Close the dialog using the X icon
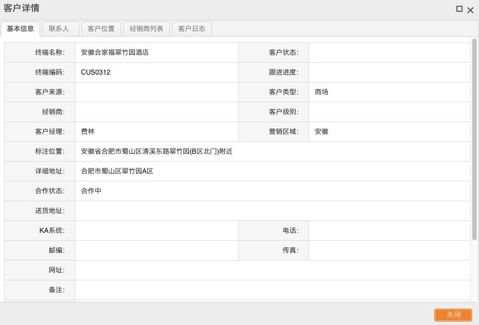Image resolution: width=479 pixels, height=325 pixels. pos(471,10)
